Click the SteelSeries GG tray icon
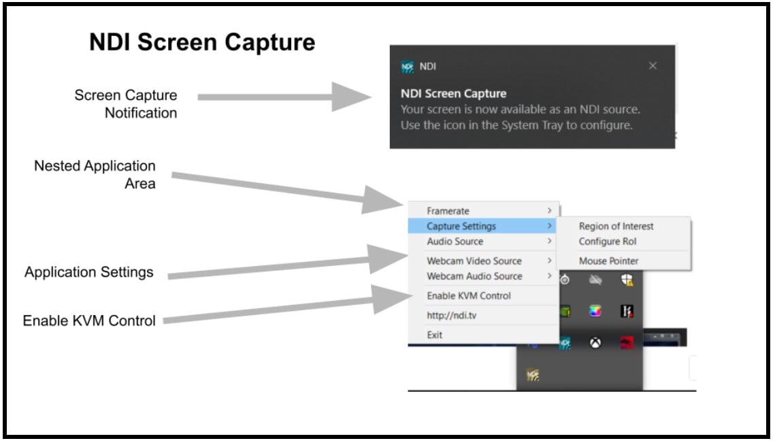 pos(564,280)
